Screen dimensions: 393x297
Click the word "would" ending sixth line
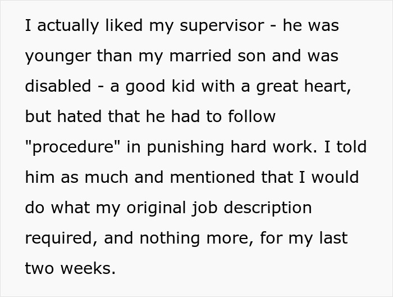(x=335, y=177)
